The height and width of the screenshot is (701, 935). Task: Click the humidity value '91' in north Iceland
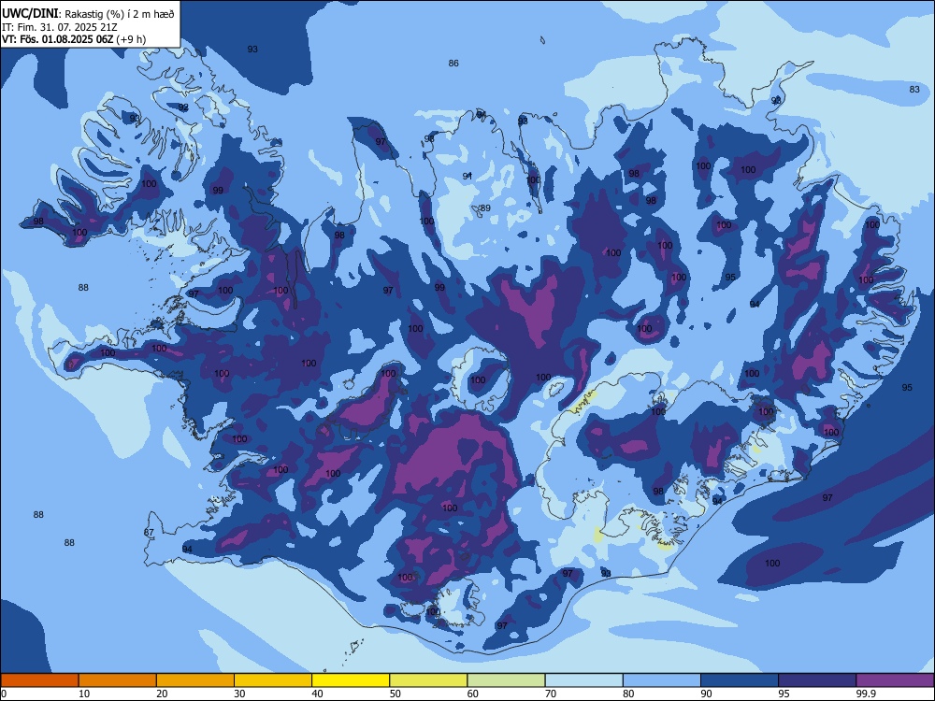tap(467, 176)
